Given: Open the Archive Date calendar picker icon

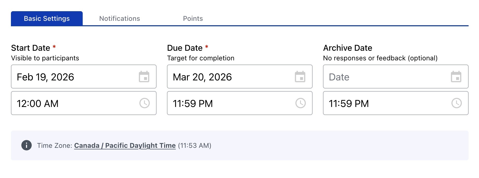Looking at the screenshot, I should click(456, 77).
